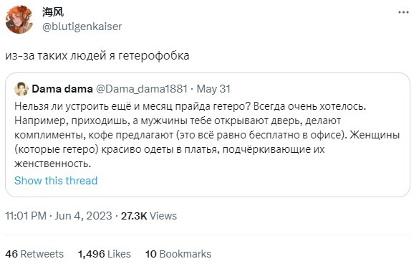View the 27.3K Views count

(149, 216)
